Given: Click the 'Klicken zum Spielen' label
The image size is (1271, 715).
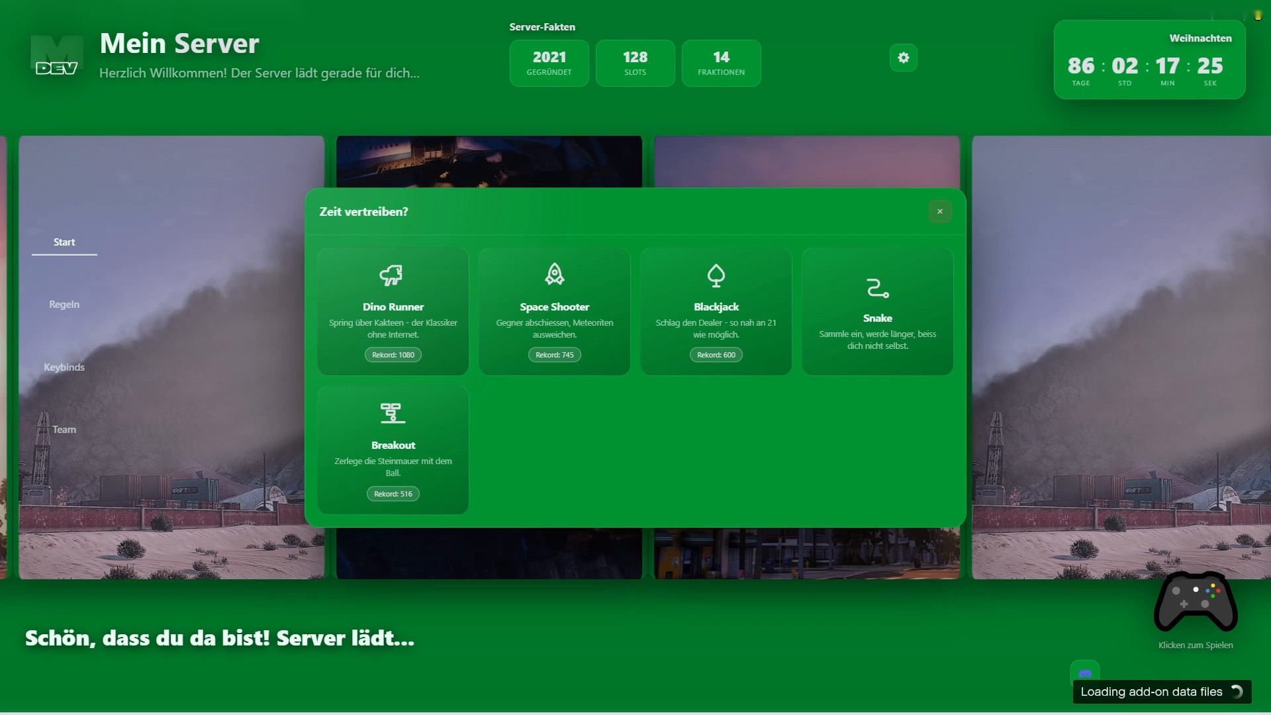Looking at the screenshot, I should pos(1196,645).
